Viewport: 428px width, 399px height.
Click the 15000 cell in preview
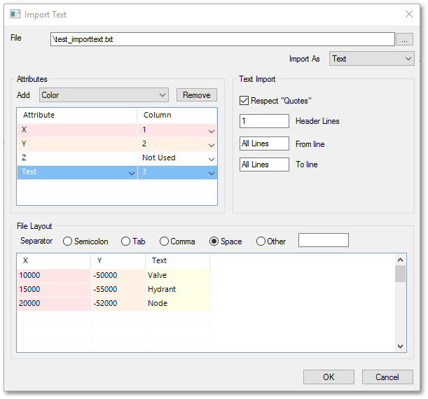[x=55, y=289]
